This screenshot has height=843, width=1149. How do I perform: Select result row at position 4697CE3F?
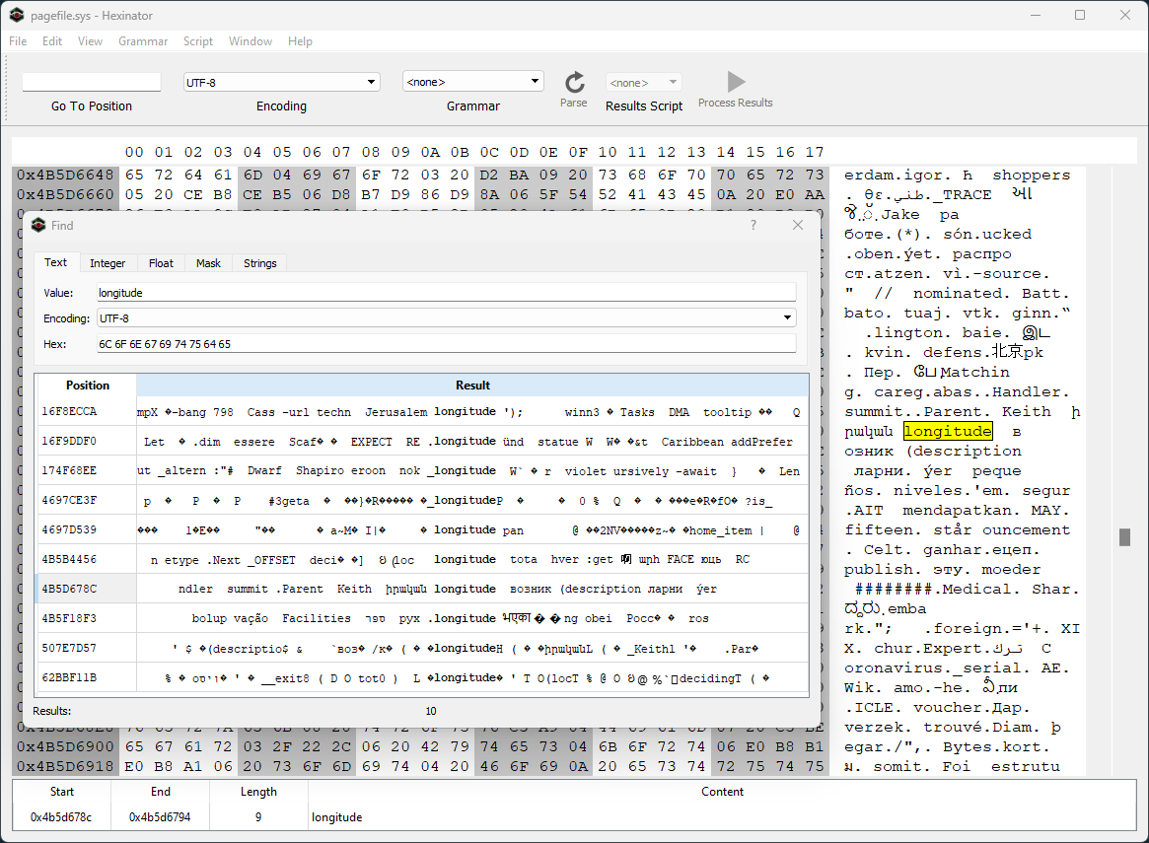coord(423,500)
